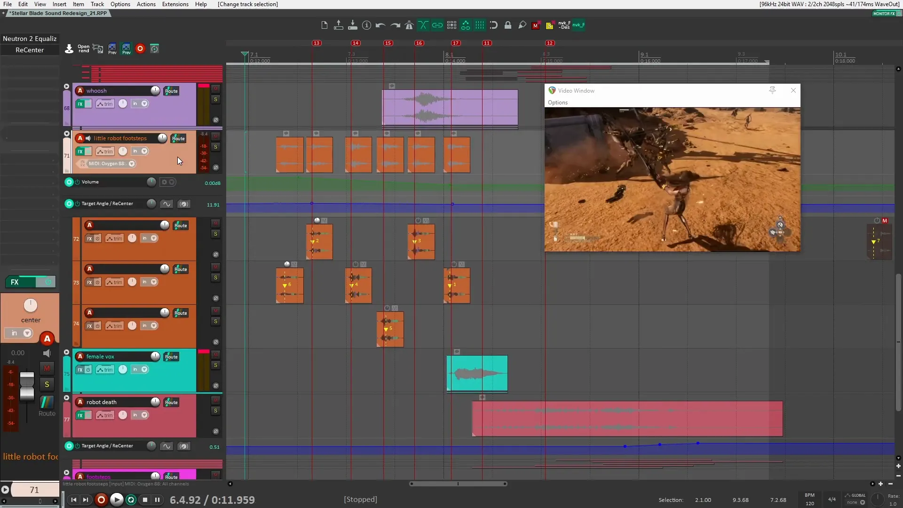903x508 pixels.
Task: Click the red unmute-all M icon
Action: [535, 26]
